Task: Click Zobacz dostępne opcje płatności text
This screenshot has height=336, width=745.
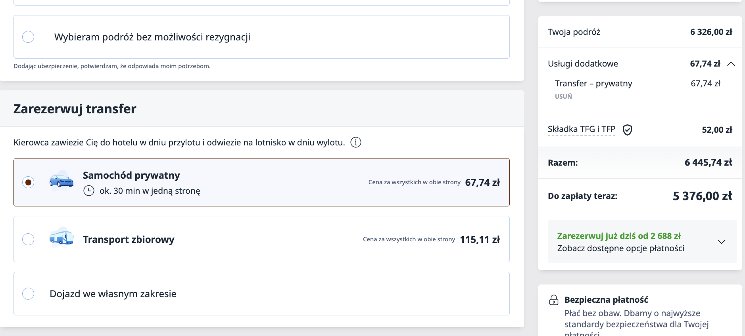Action: tap(620, 248)
